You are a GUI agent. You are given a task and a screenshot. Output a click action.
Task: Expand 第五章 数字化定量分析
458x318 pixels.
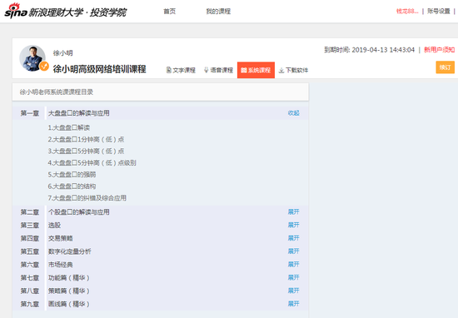pyautogui.click(x=294, y=251)
